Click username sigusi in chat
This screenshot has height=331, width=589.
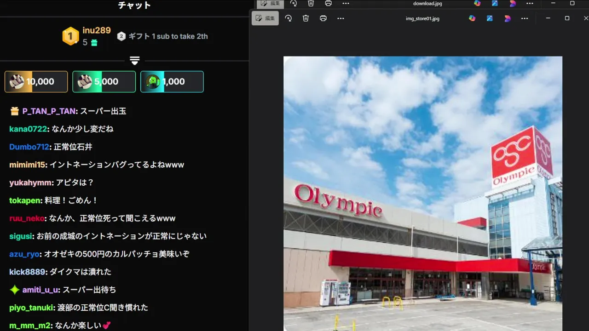coord(21,236)
